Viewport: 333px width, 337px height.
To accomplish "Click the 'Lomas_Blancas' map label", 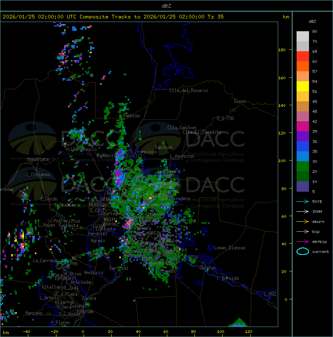I will tap(230, 248).
